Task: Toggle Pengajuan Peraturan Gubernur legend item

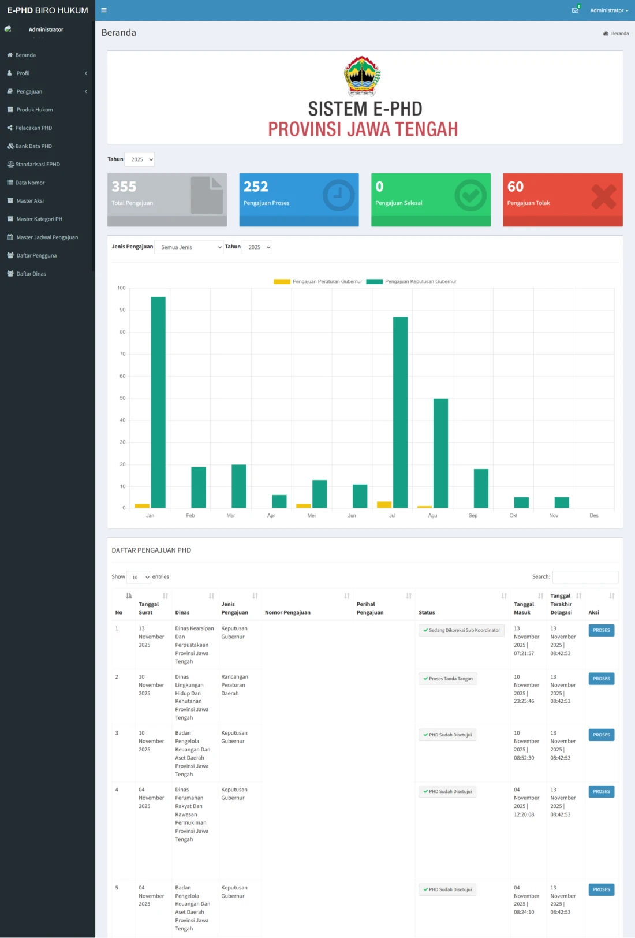Action: coord(318,282)
